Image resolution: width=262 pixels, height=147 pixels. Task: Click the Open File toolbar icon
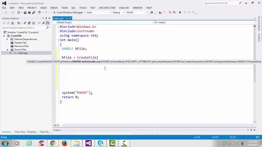[25, 13]
